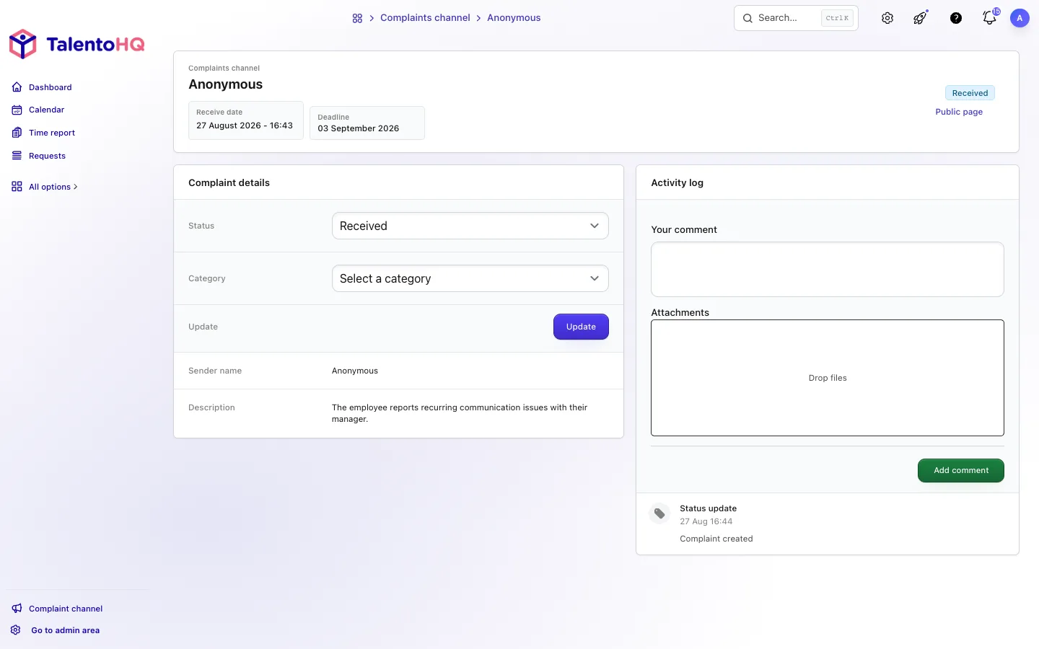This screenshot has height=649, width=1039.
Task: Click the rocket icon in top bar
Action: (920, 18)
